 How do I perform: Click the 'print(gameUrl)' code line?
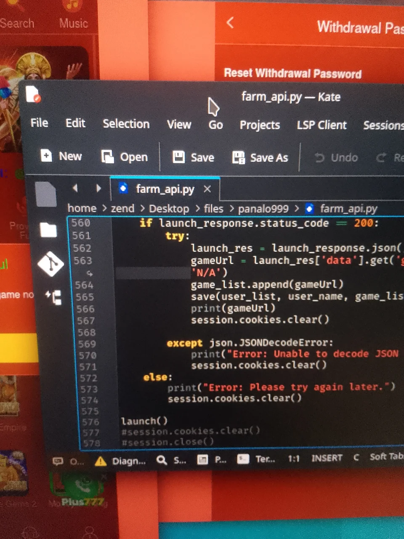(233, 308)
